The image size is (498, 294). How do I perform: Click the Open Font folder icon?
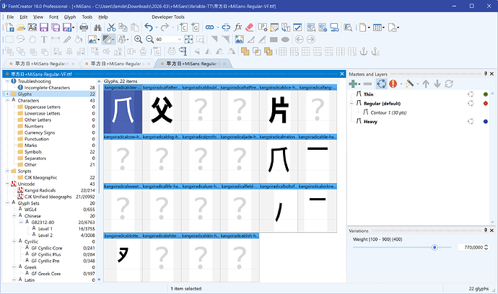21,27
